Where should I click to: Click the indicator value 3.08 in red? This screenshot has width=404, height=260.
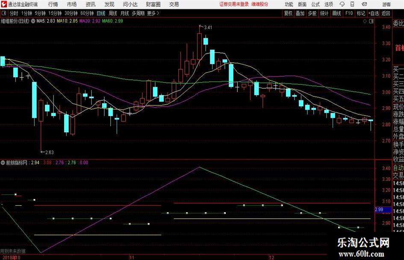pos(47,162)
